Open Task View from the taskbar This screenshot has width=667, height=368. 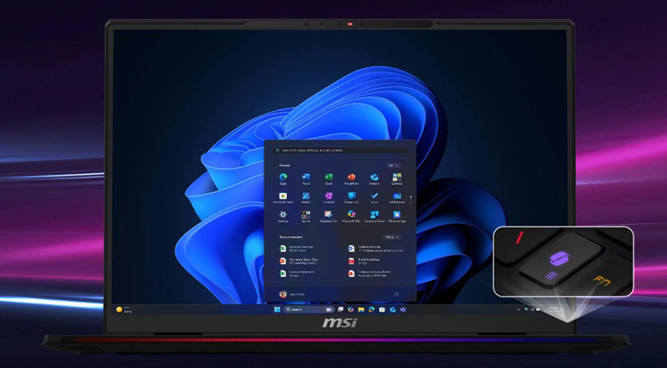pos(340,310)
